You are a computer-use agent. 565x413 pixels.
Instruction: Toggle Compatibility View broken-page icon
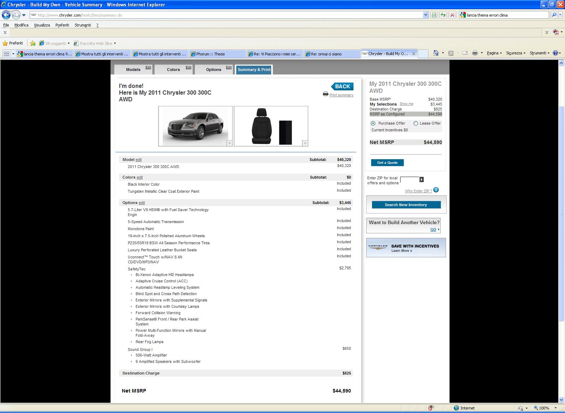tap(434, 15)
